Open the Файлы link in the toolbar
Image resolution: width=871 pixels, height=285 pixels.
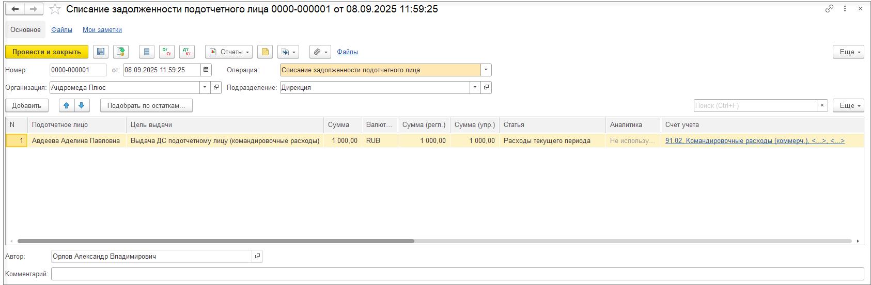[347, 52]
